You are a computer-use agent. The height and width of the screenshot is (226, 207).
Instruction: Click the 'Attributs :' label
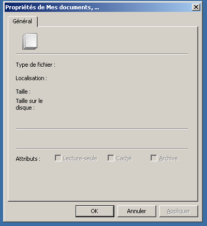[28, 159]
